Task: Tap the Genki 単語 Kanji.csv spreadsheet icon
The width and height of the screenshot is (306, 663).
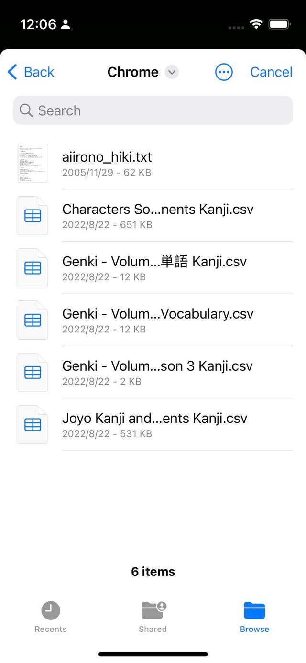Action: pyautogui.click(x=33, y=268)
